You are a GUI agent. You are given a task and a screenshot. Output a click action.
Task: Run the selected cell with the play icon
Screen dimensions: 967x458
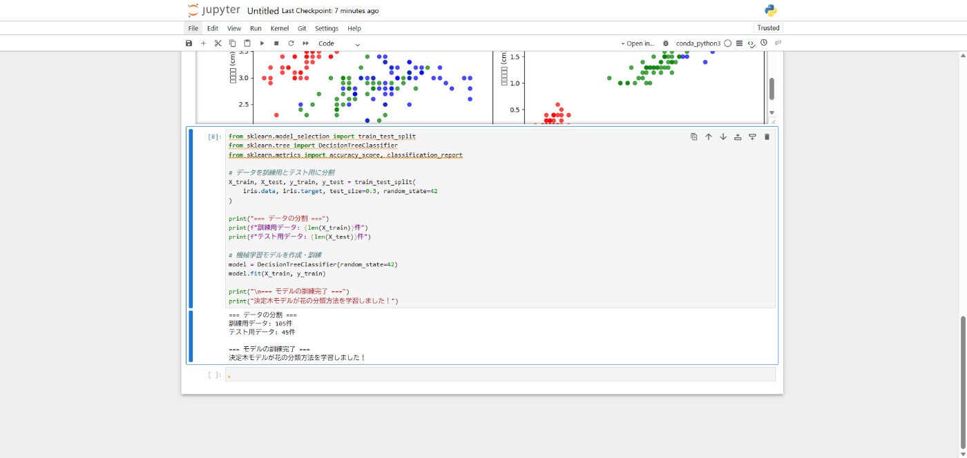click(x=262, y=43)
